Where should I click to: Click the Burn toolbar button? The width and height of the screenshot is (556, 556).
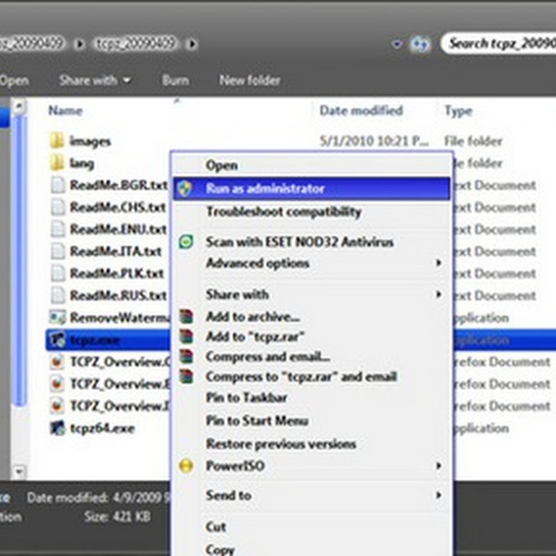pyautogui.click(x=176, y=81)
